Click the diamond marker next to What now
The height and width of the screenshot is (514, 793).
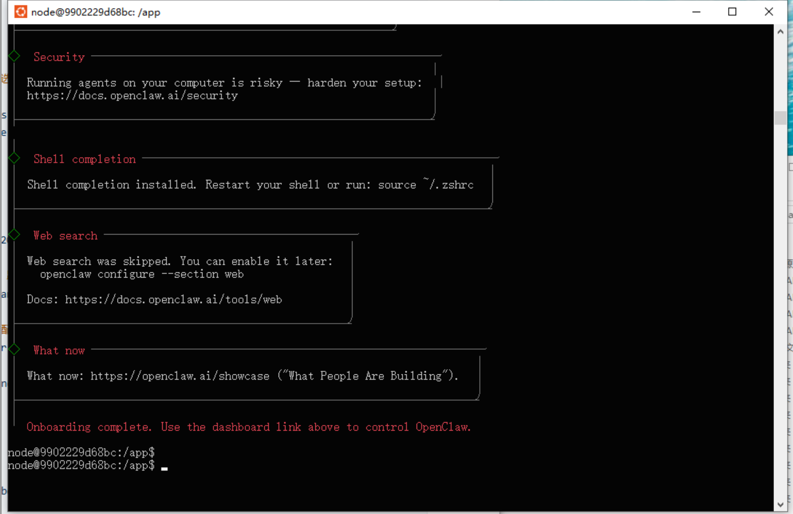coord(14,349)
